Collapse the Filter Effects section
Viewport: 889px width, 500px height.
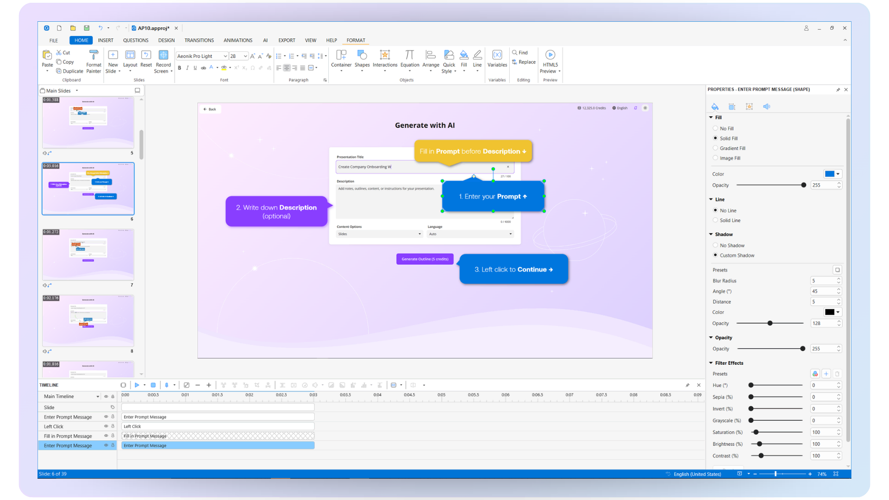coord(711,363)
